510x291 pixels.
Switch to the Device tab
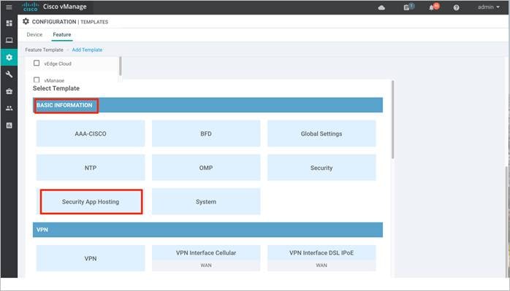coord(34,34)
